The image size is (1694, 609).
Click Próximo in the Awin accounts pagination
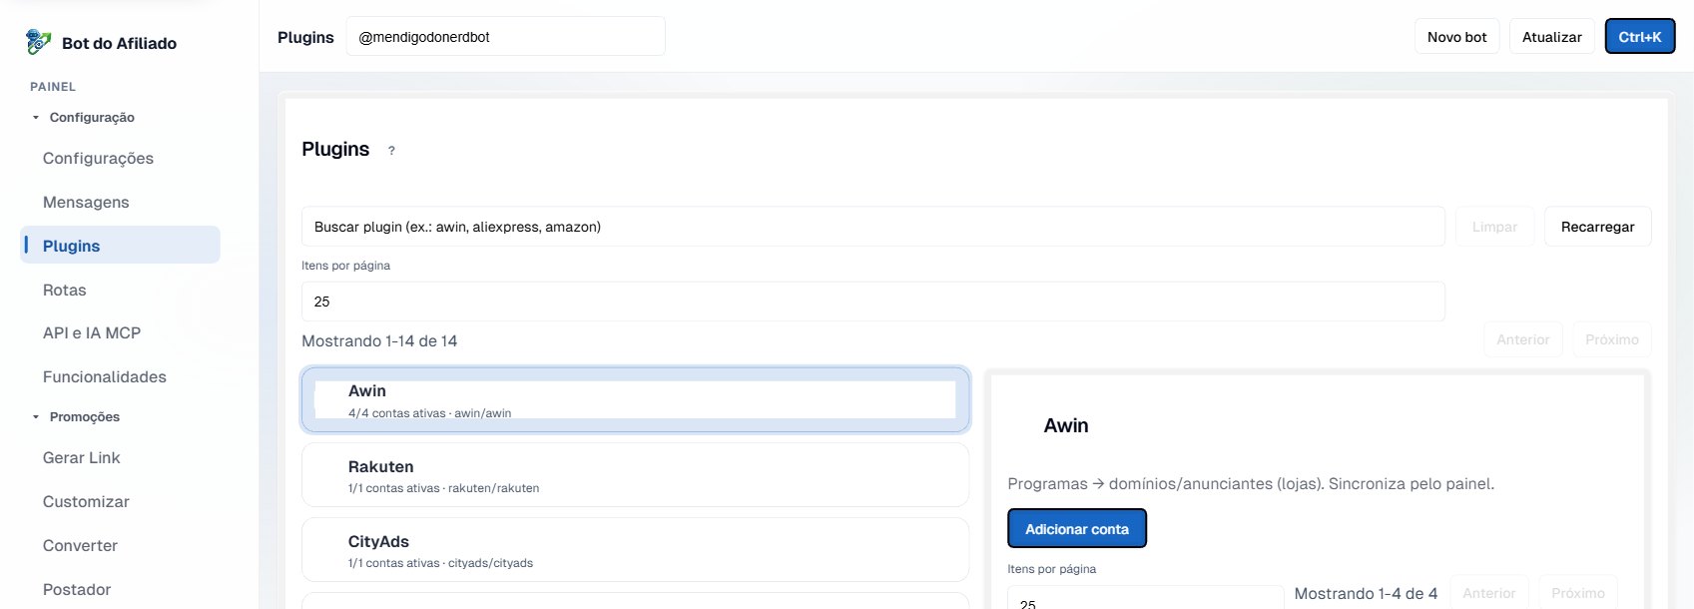click(1578, 593)
